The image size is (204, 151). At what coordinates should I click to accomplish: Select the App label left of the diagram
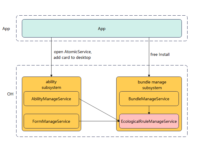tap(6, 29)
